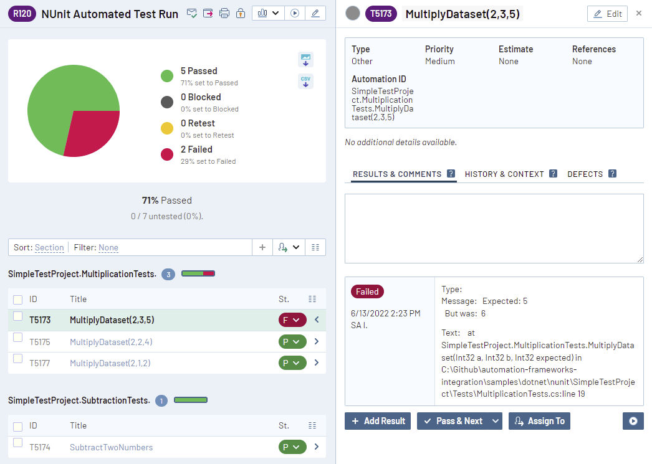Click the print icon in run header
652x464 pixels.
tap(224, 14)
